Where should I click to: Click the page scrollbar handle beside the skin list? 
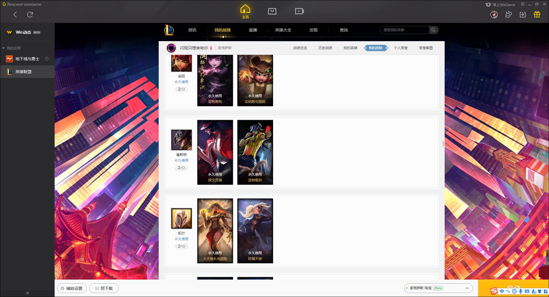click(x=443, y=143)
